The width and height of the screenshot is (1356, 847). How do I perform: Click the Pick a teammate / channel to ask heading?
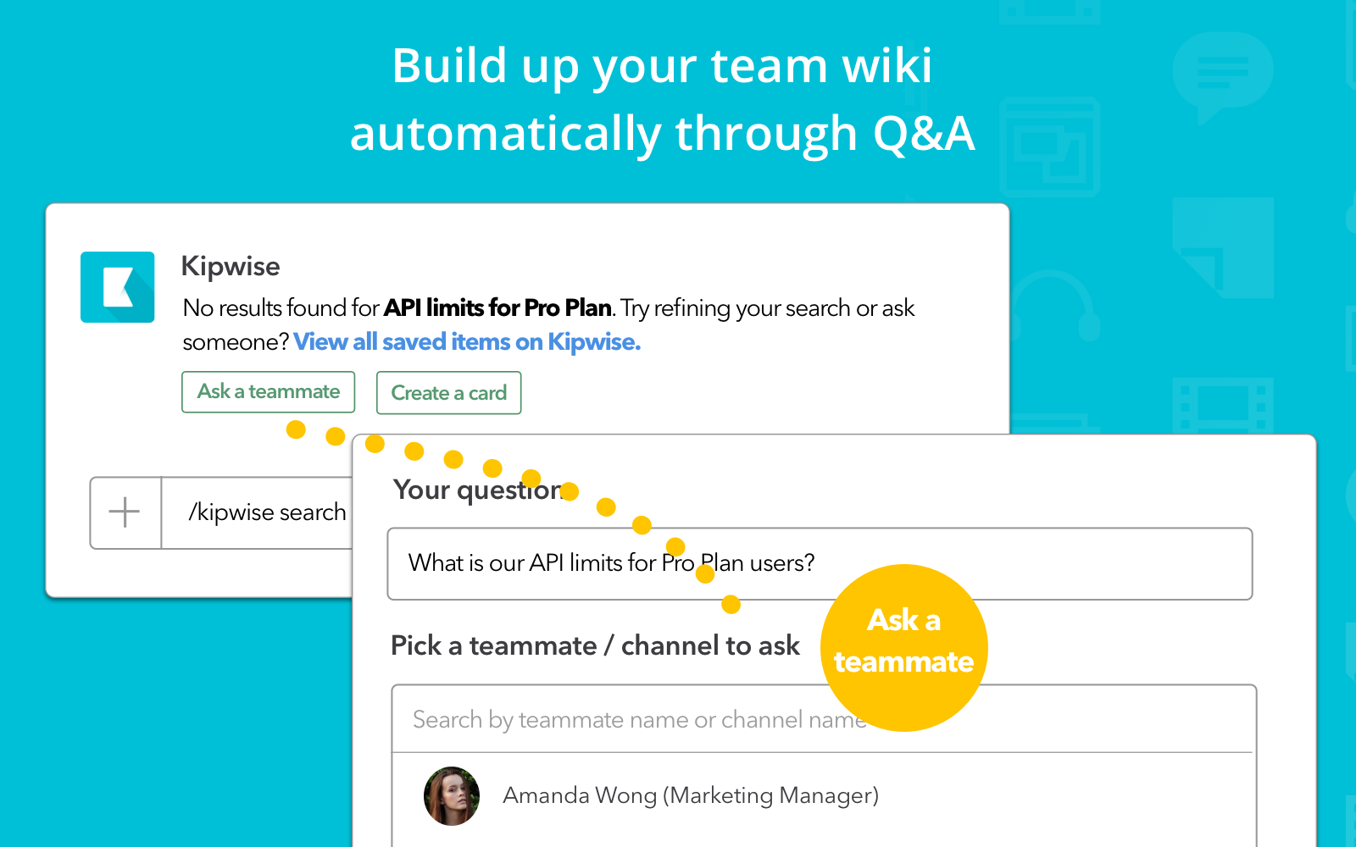[595, 646]
